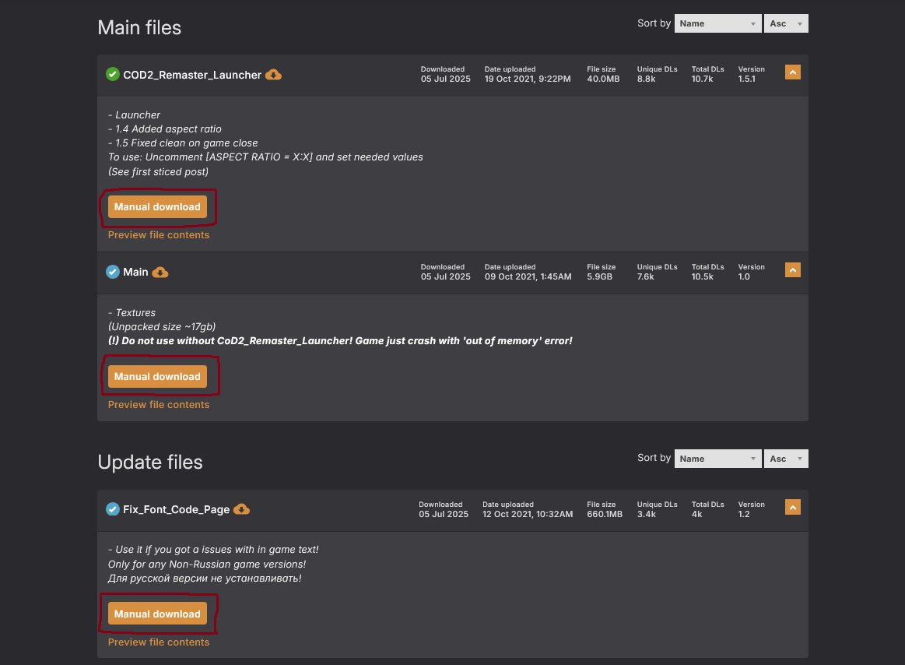Click the COD2_Remaster_Launcher file name

pos(192,75)
